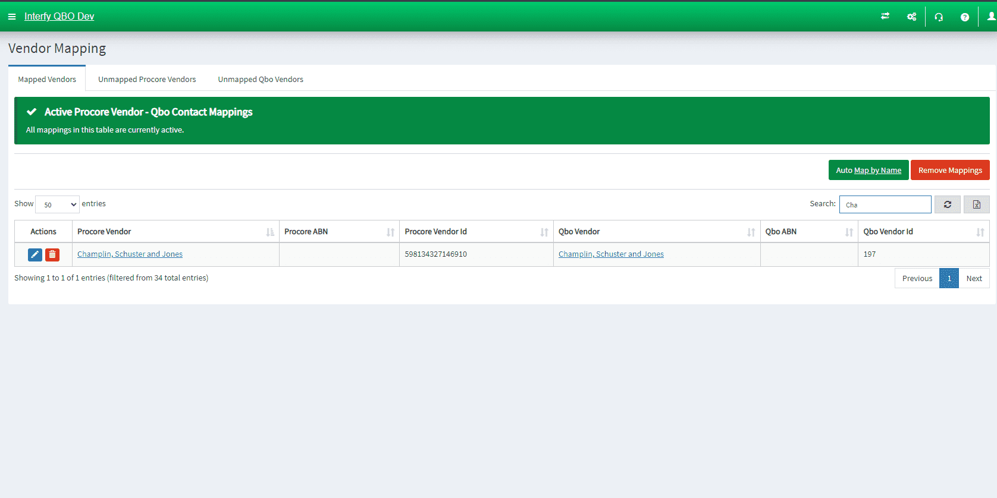The height and width of the screenshot is (498, 997).
Task: Open the Qbo Vendor Champlin link
Action: point(611,254)
